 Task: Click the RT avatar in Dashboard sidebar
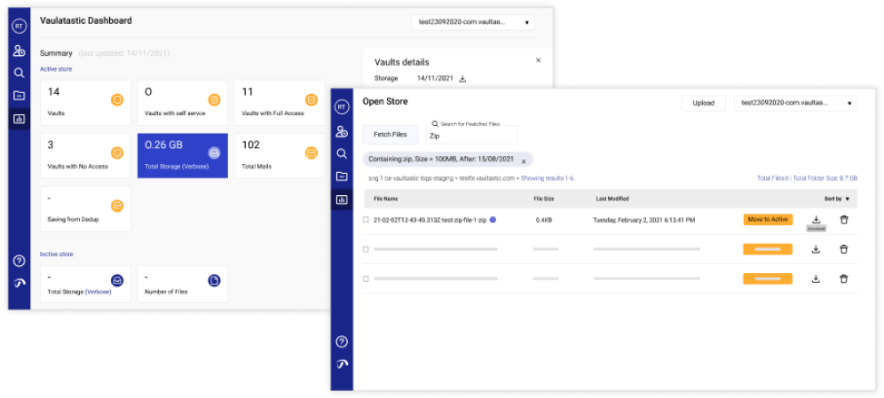tap(19, 26)
